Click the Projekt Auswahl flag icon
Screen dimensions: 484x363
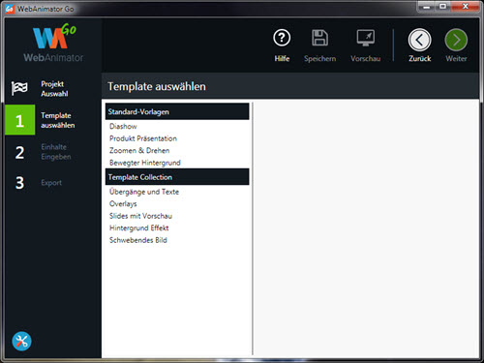(19, 88)
